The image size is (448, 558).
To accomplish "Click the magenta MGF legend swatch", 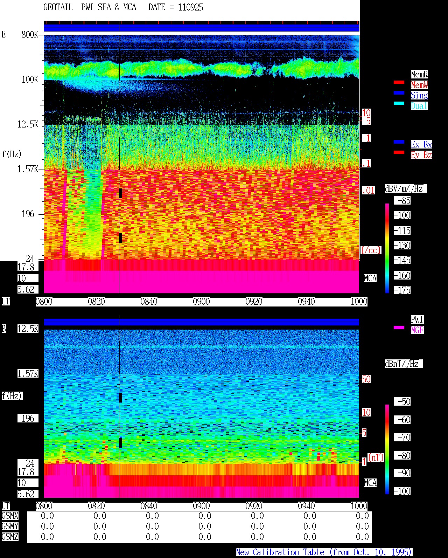I will point(399,328).
